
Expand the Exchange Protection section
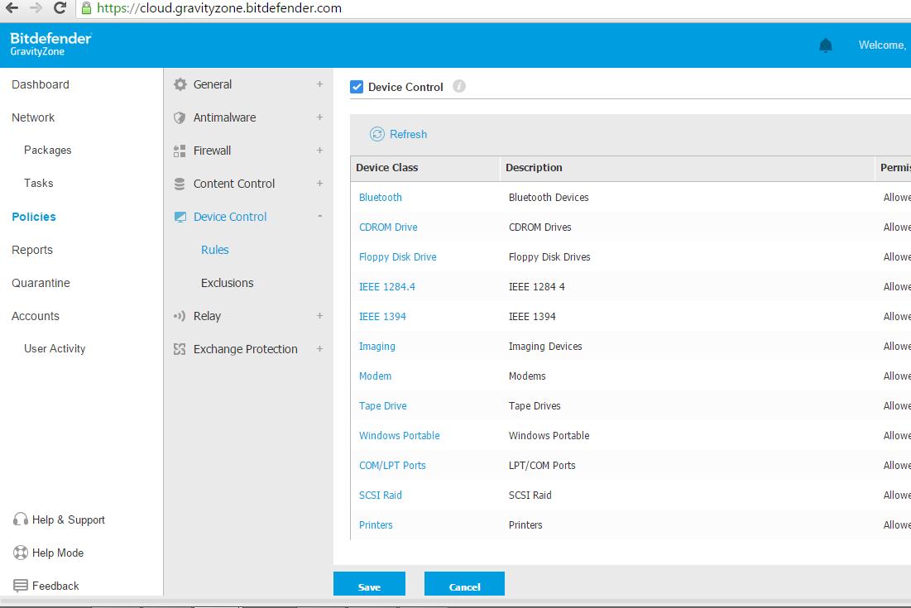(319, 349)
